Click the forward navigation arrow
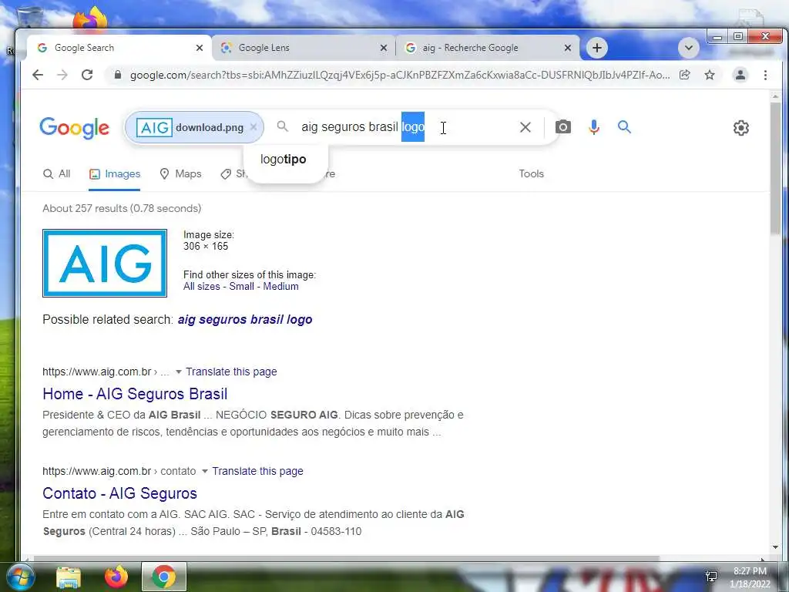The image size is (789, 592). click(62, 75)
